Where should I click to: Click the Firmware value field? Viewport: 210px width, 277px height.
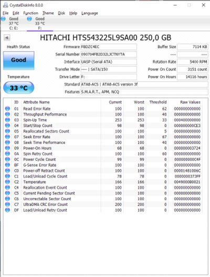[109, 47]
